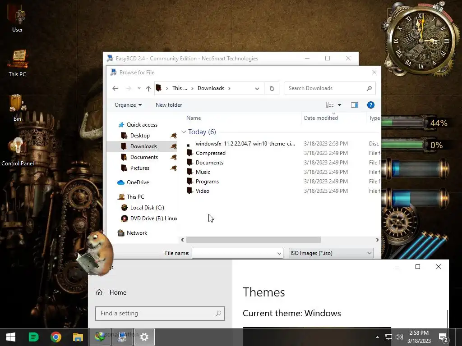
Task: Select Network in navigation pane
Action: click(137, 233)
